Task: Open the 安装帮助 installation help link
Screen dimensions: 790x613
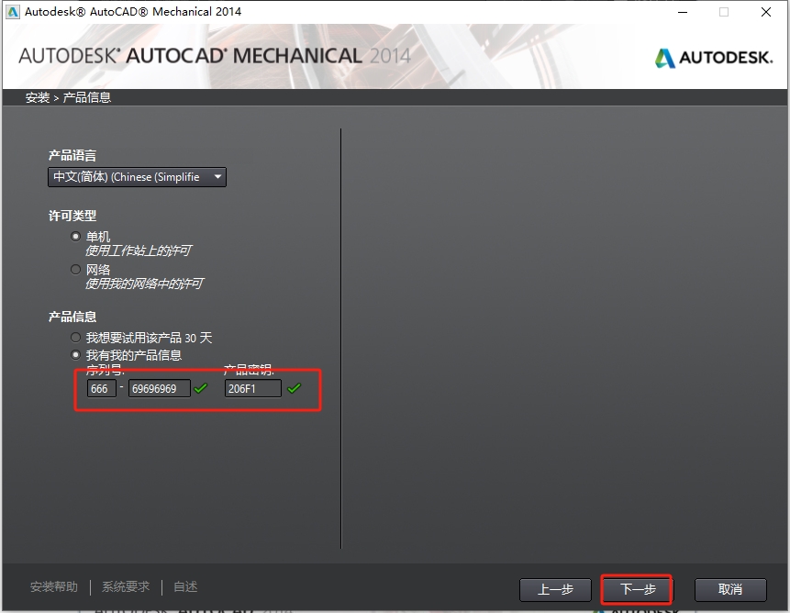Action: pos(54,586)
